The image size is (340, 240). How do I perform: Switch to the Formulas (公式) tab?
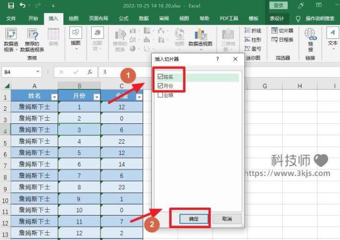point(123,18)
